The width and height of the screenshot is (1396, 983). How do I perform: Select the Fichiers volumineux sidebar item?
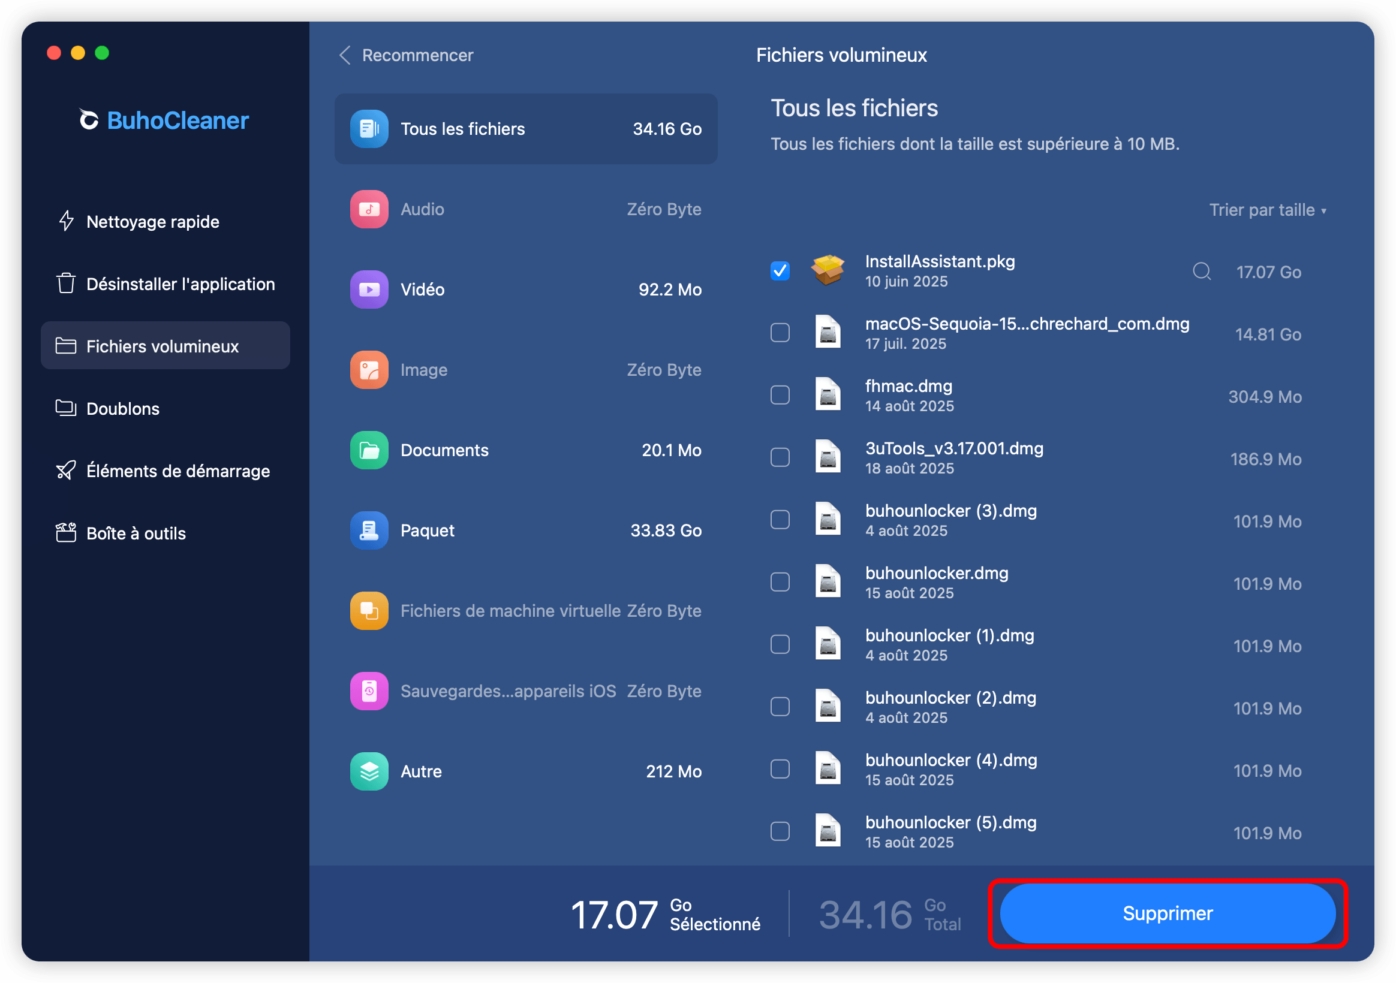166,346
